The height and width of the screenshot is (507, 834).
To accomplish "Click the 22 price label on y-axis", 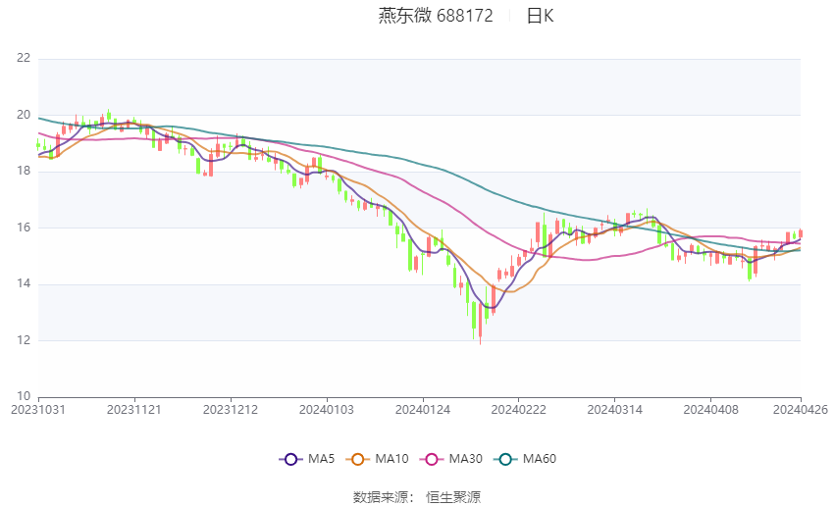I will tap(24, 58).
